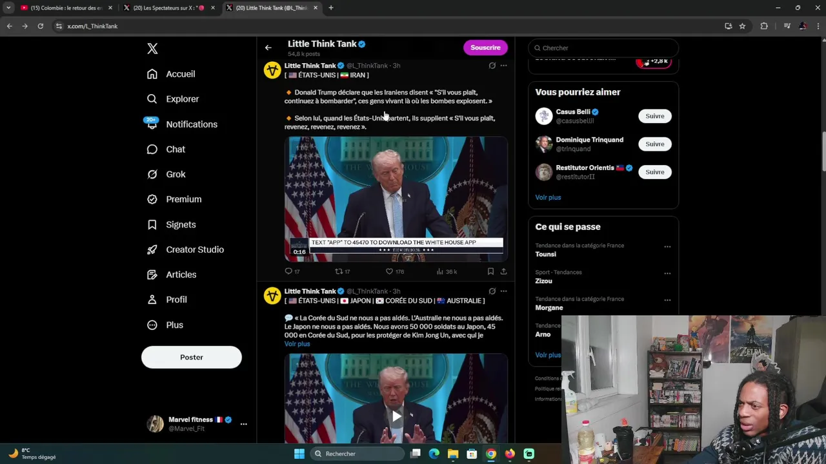The image size is (826, 464).
Task: Open the Zizou trend
Action: 543,281
